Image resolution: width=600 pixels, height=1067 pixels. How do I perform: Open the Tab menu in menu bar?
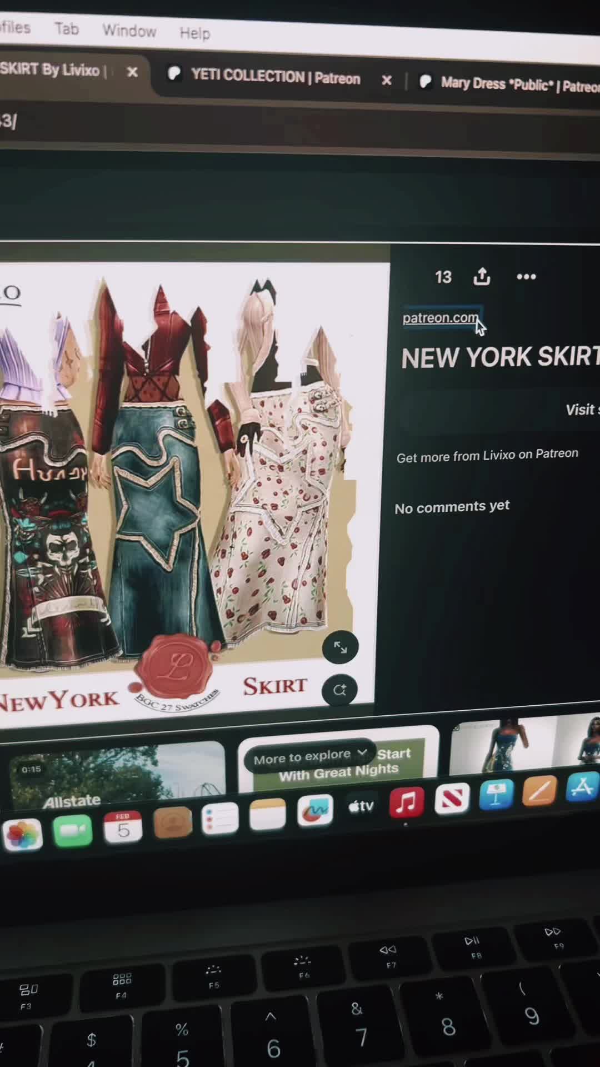67,28
